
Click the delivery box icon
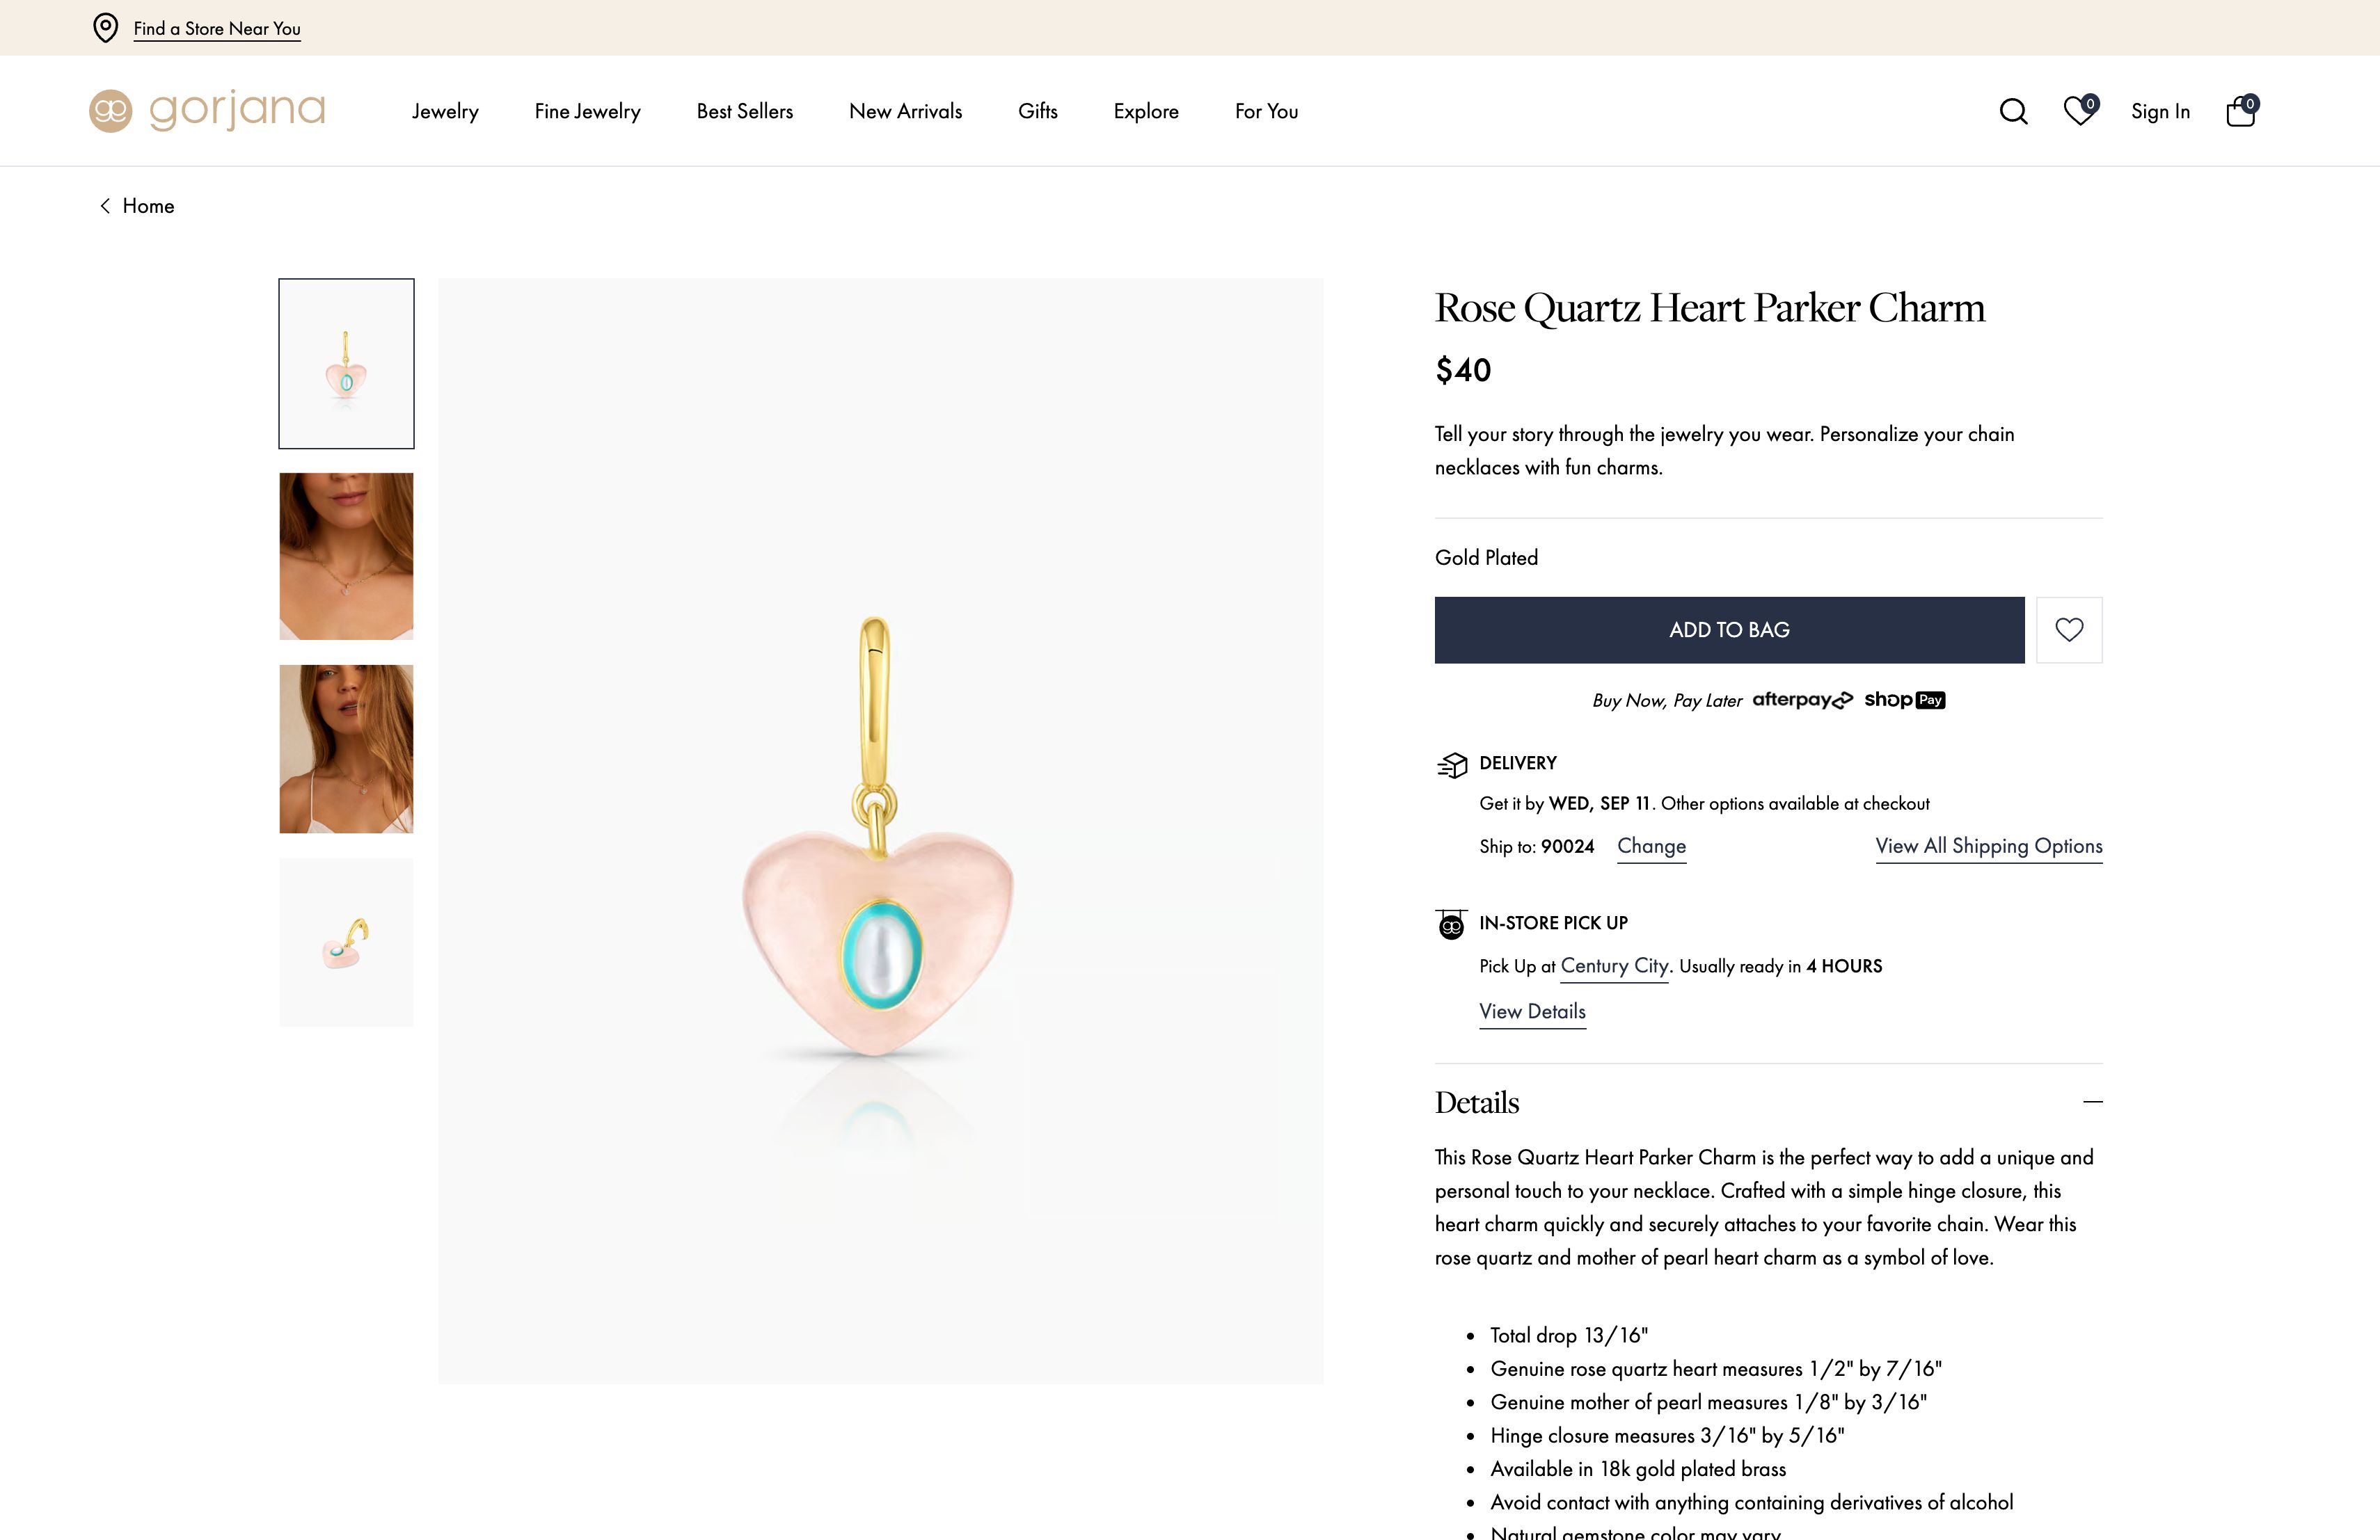(x=1452, y=764)
